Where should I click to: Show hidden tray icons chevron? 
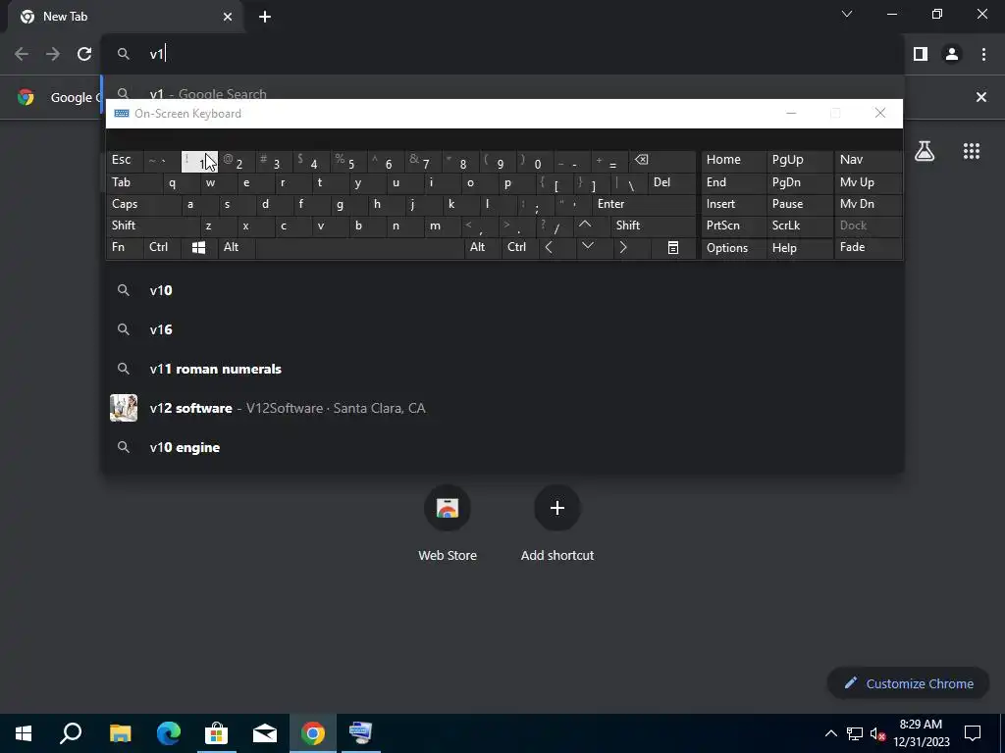coord(830,733)
